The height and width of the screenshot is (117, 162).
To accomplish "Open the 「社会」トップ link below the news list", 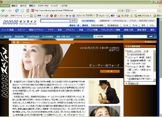I will [x=133, y=83].
